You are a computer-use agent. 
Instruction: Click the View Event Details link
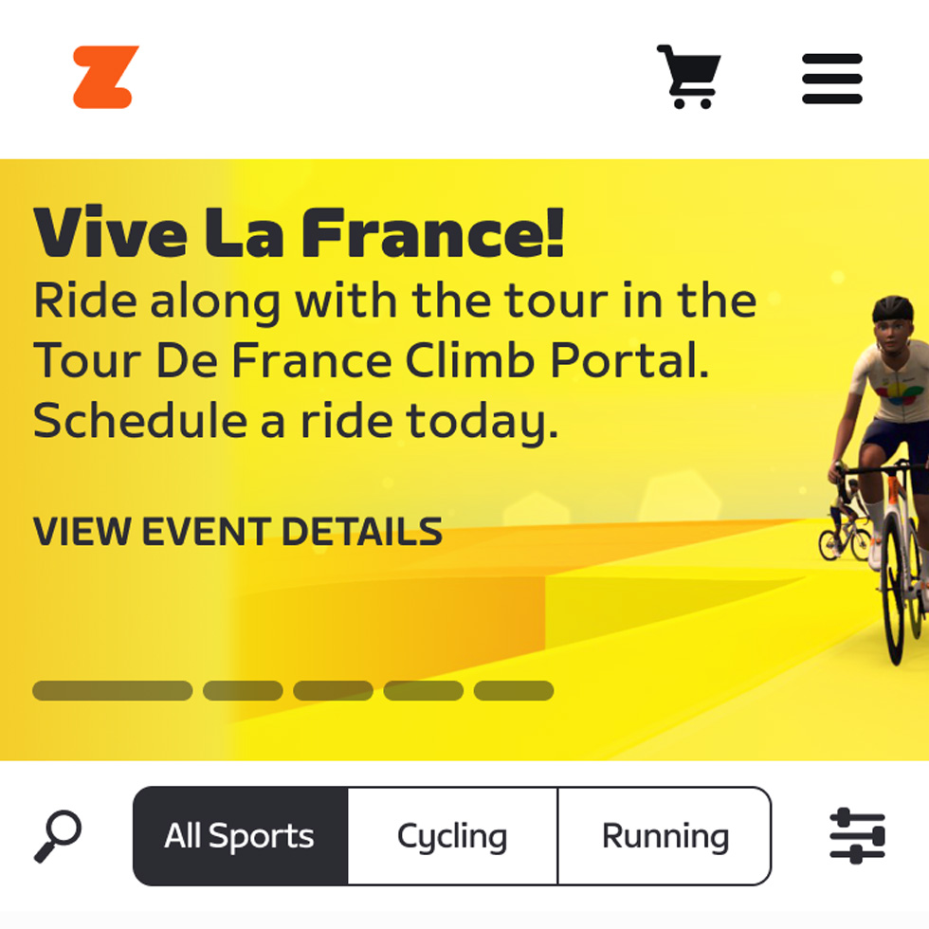(x=238, y=532)
